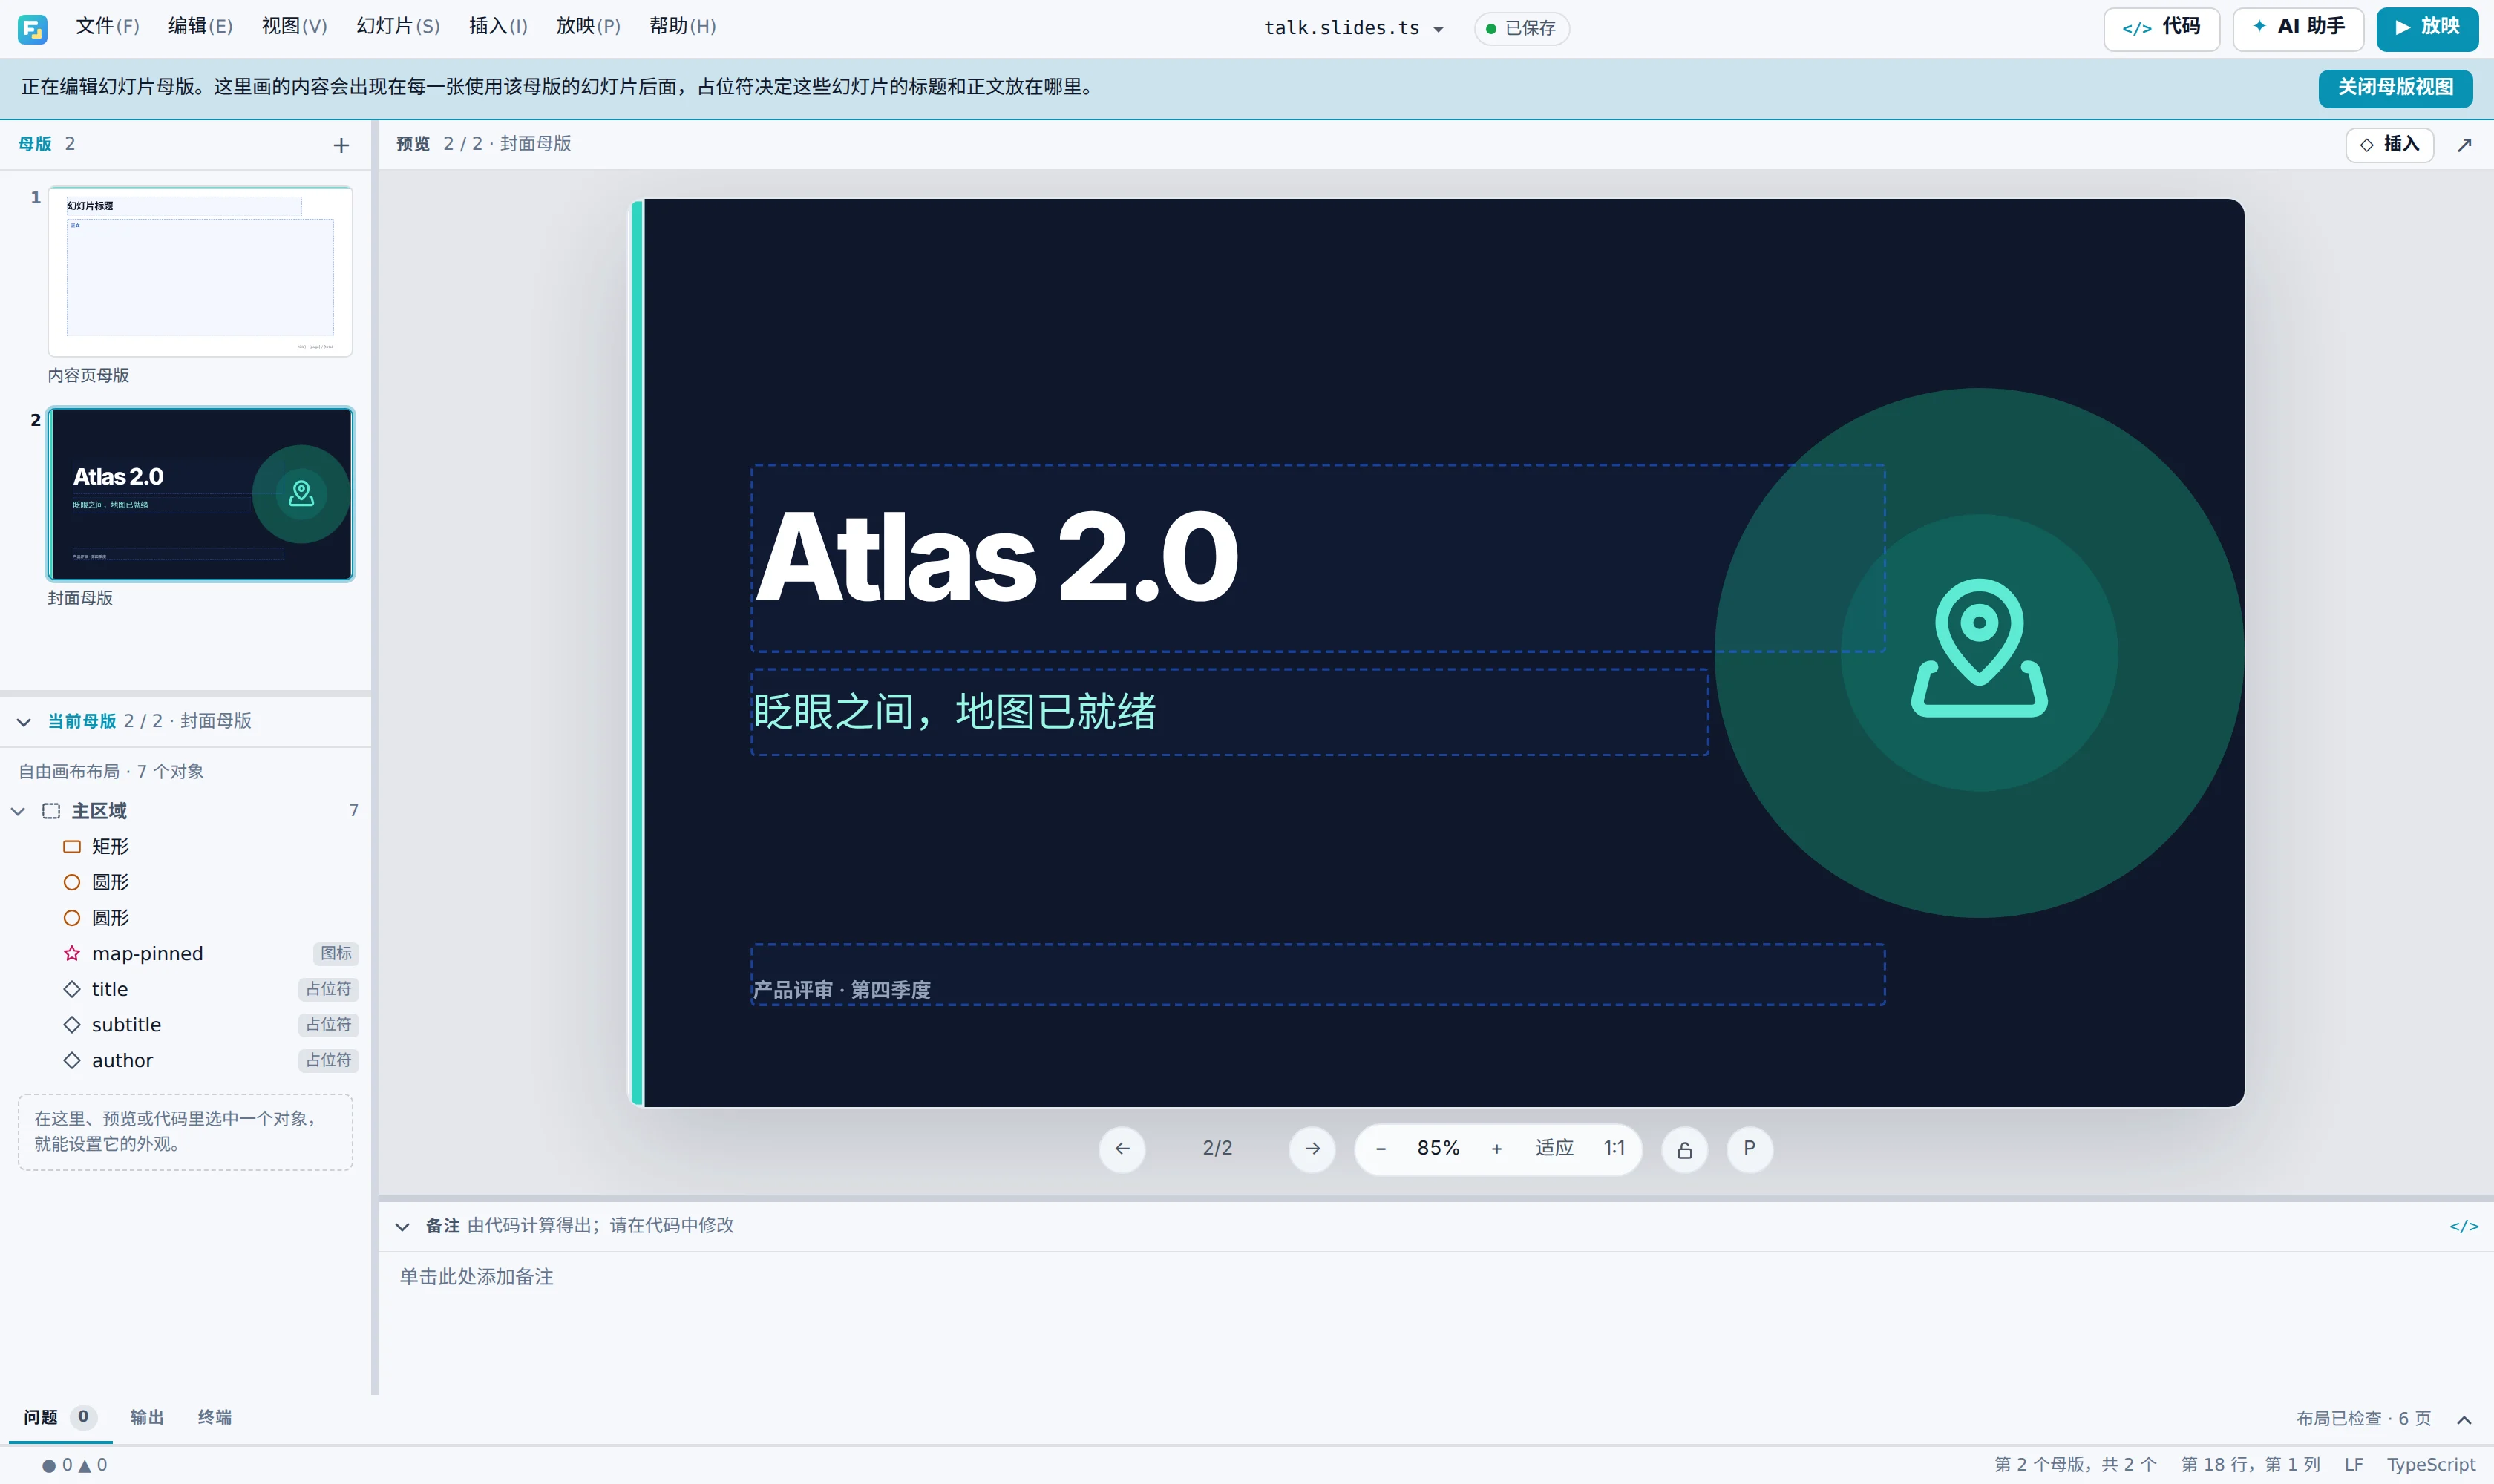Open the preview in a pop-out window

tap(2464, 145)
